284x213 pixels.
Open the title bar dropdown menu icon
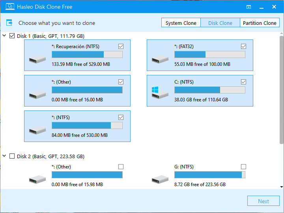coord(248,7)
